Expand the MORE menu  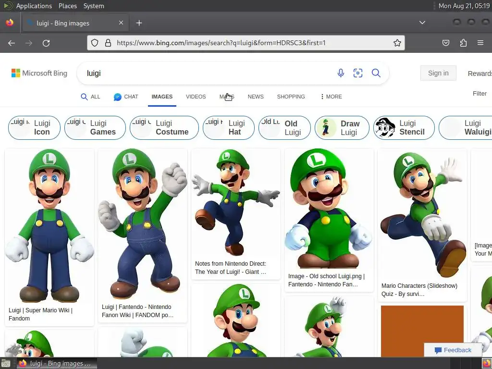[331, 97]
